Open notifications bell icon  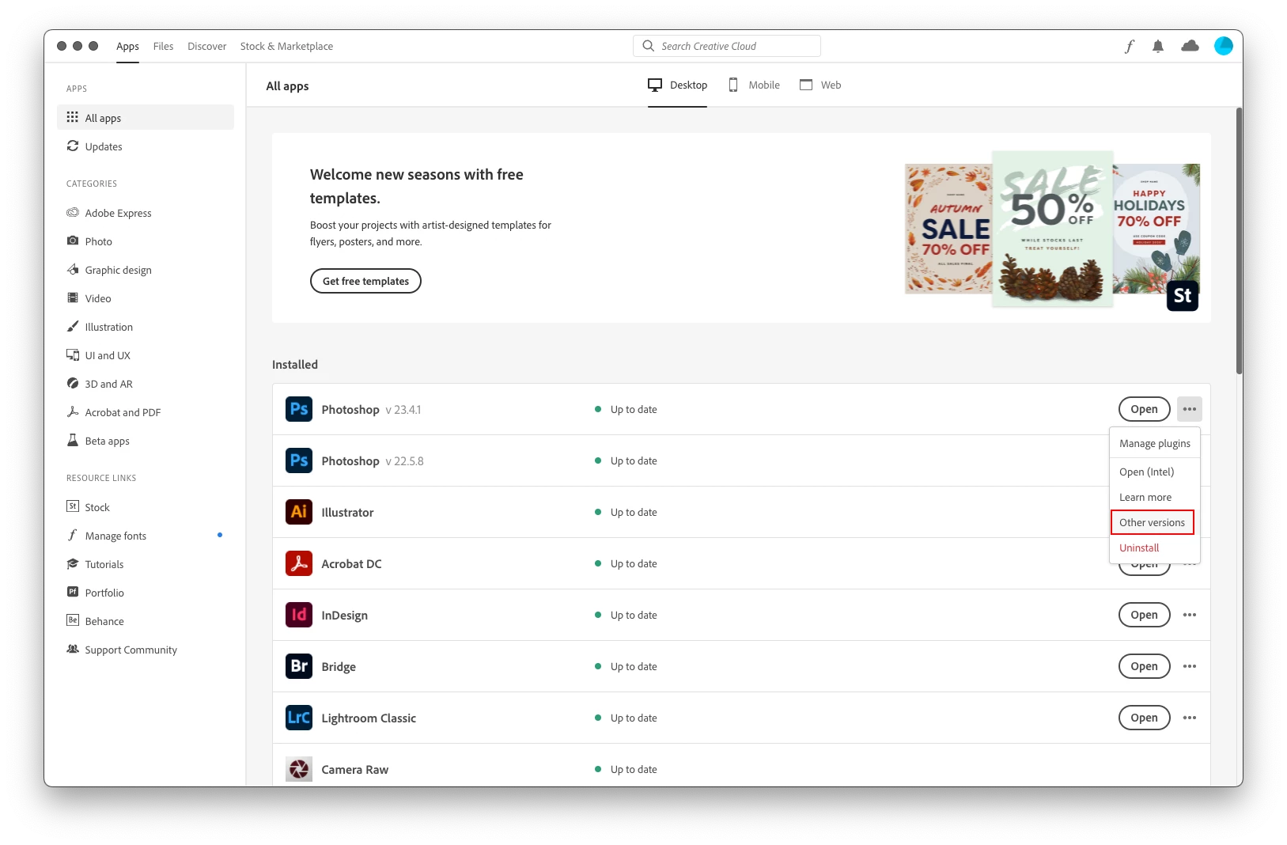[x=1158, y=47]
